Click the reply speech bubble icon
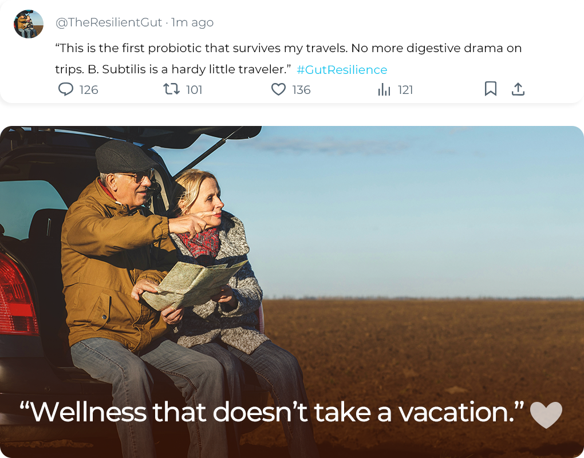Image resolution: width=584 pixels, height=458 pixels. pyautogui.click(x=66, y=89)
